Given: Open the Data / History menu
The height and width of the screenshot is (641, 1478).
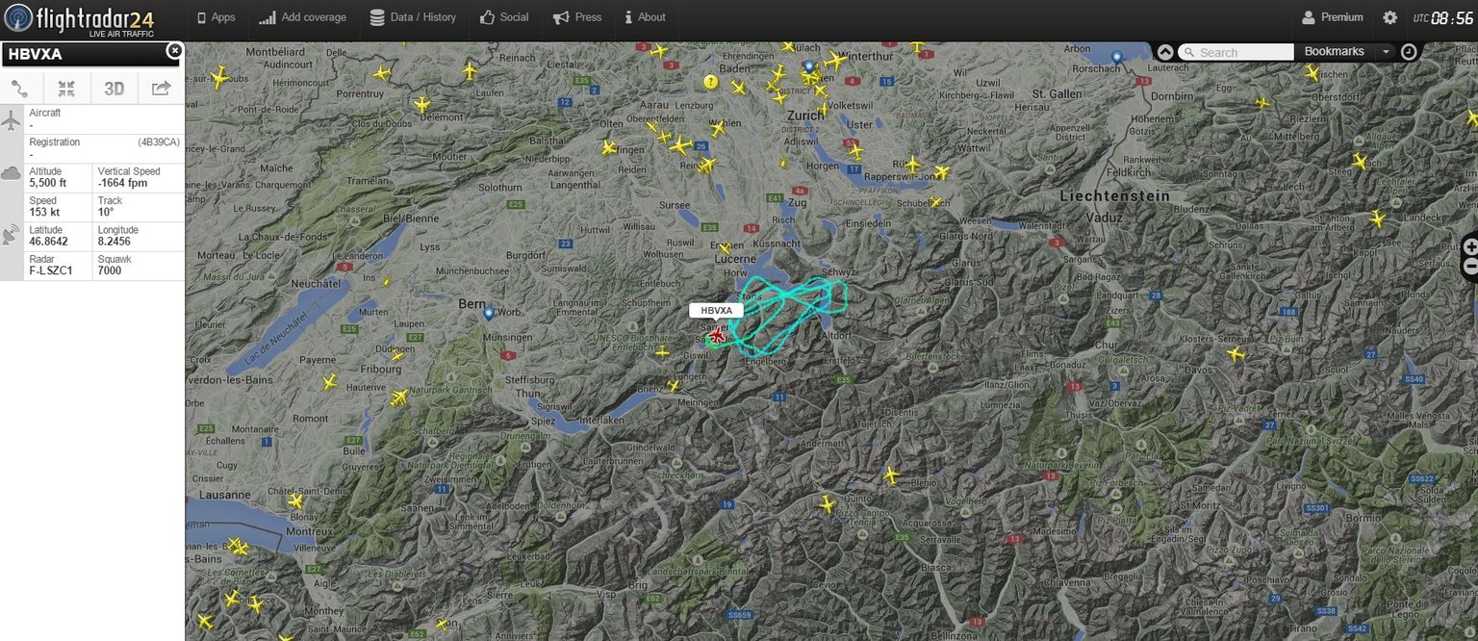Looking at the screenshot, I should pos(413,17).
